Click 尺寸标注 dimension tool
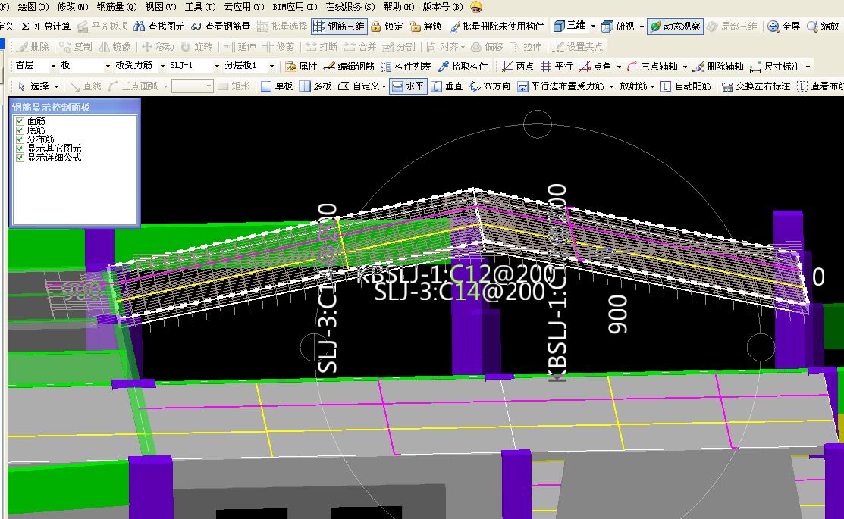Viewport: 844px width, 519px height. click(775, 67)
